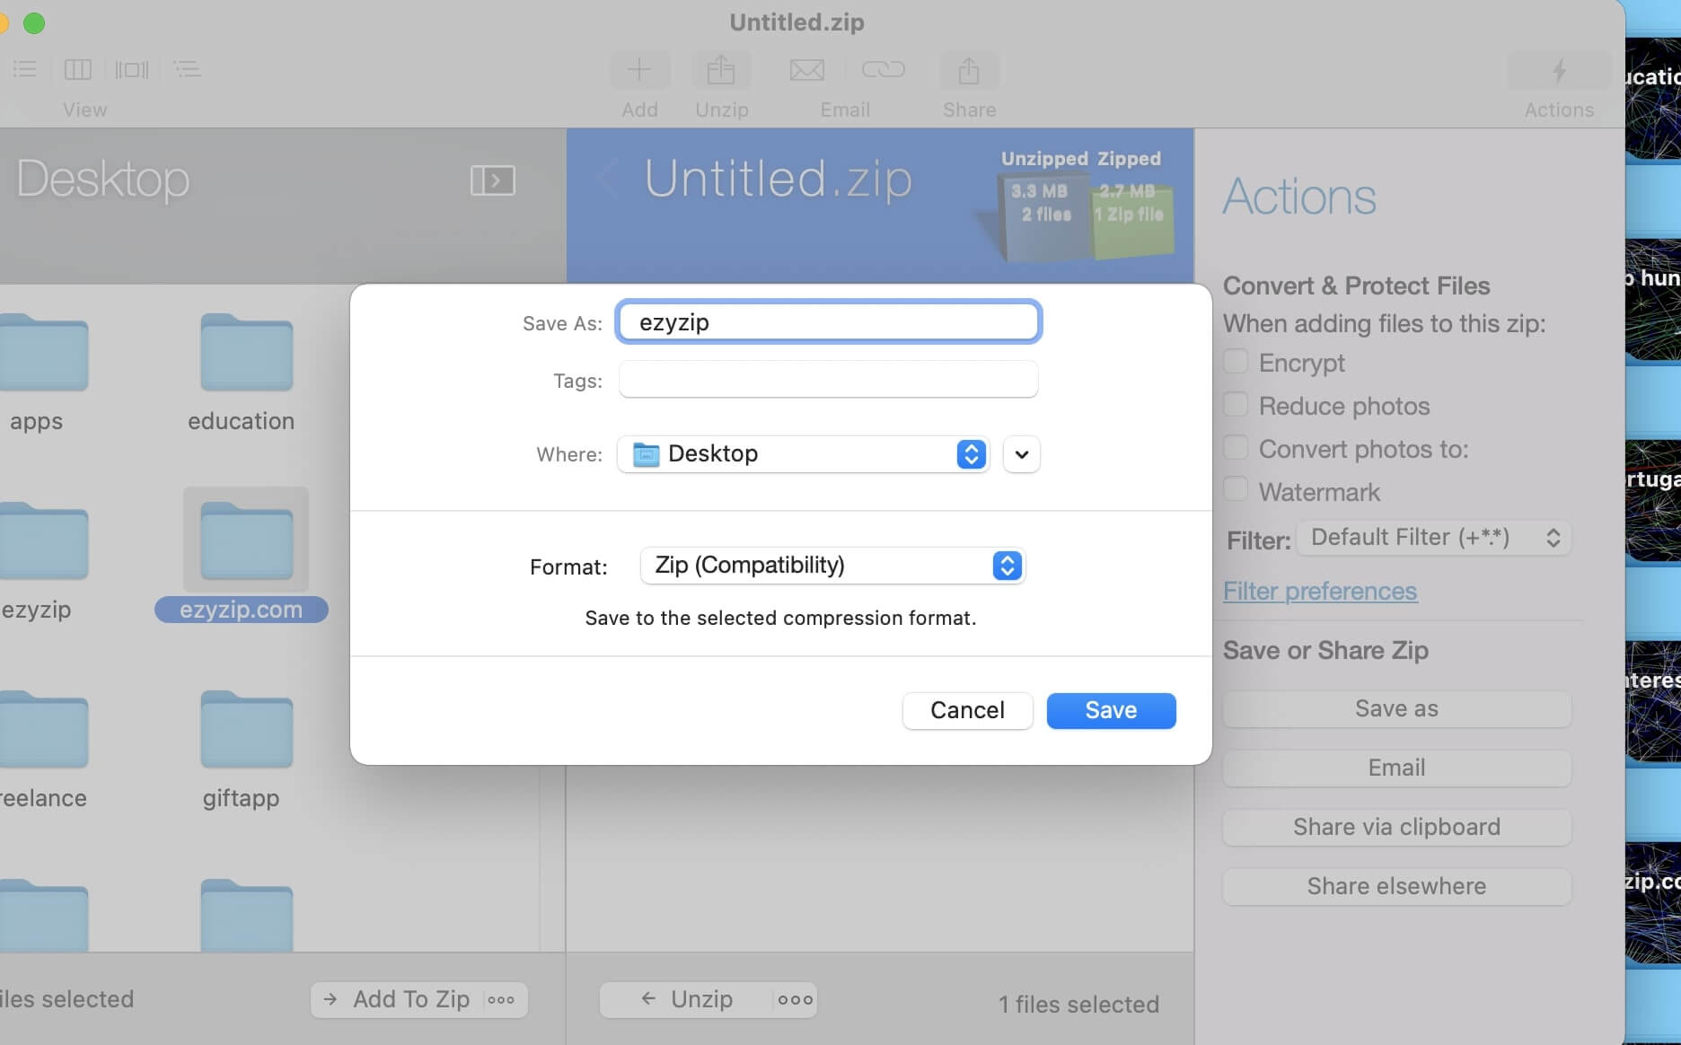Click the Email toolbar icon
The width and height of the screenshot is (1681, 1045).
[x=806, y=69]
